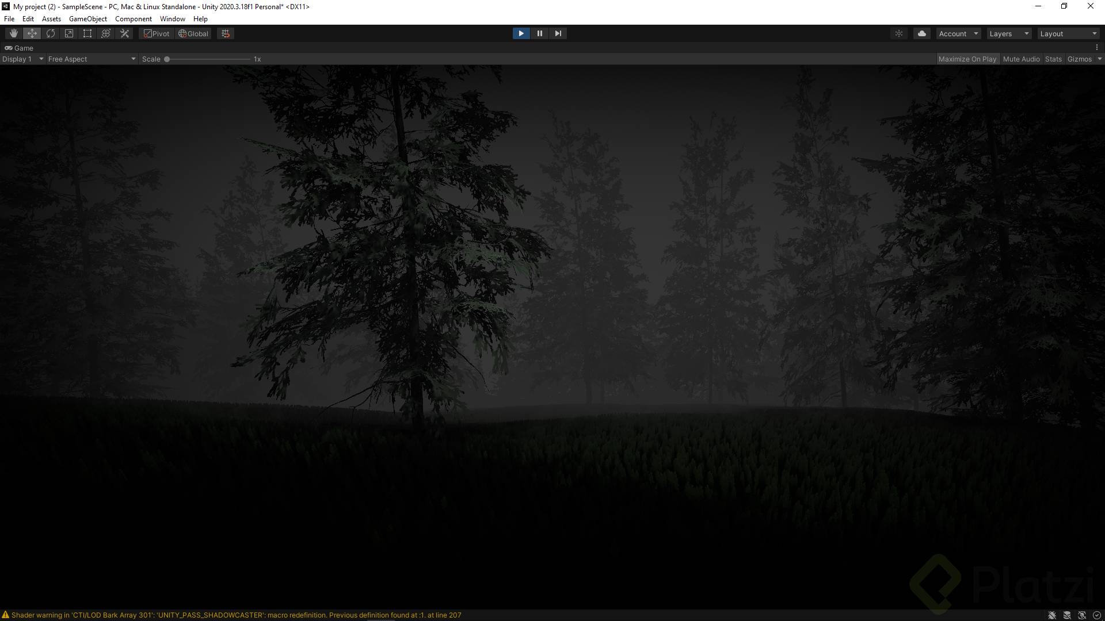The width and height of the screenshot is (1105, 621).
Task: Enable grid snapping
Action: pyautogui.click(x=225, y=33)
